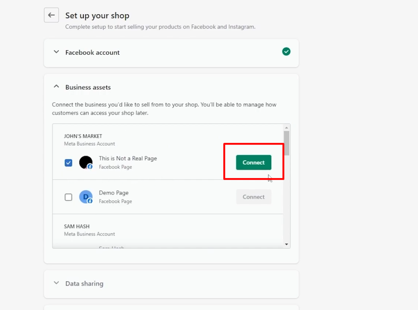Click the Business assets heading text

[x=88, y=87]
